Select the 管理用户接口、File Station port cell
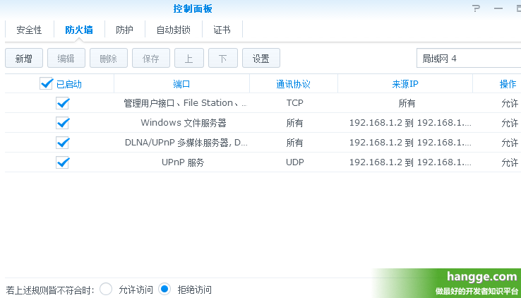521x298 pixels. pos(186,103)
